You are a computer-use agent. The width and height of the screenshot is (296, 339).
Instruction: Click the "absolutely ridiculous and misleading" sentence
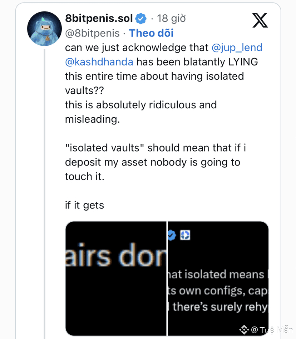click(x=140, y=112)
